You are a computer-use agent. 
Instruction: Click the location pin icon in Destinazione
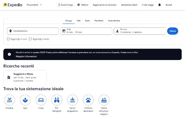point(11,31)
